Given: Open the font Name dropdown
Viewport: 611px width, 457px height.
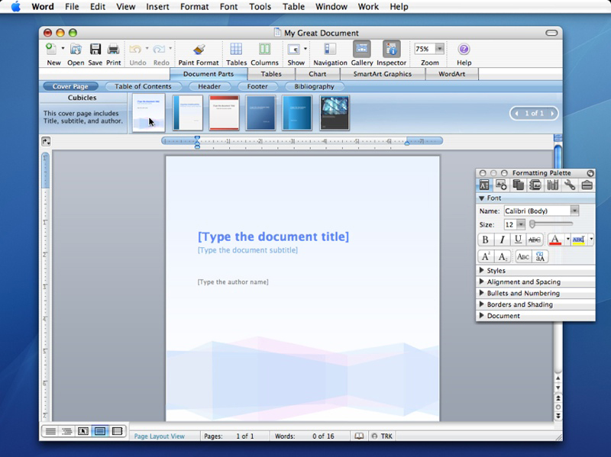Looking at the screenshot, I should 574,211.
